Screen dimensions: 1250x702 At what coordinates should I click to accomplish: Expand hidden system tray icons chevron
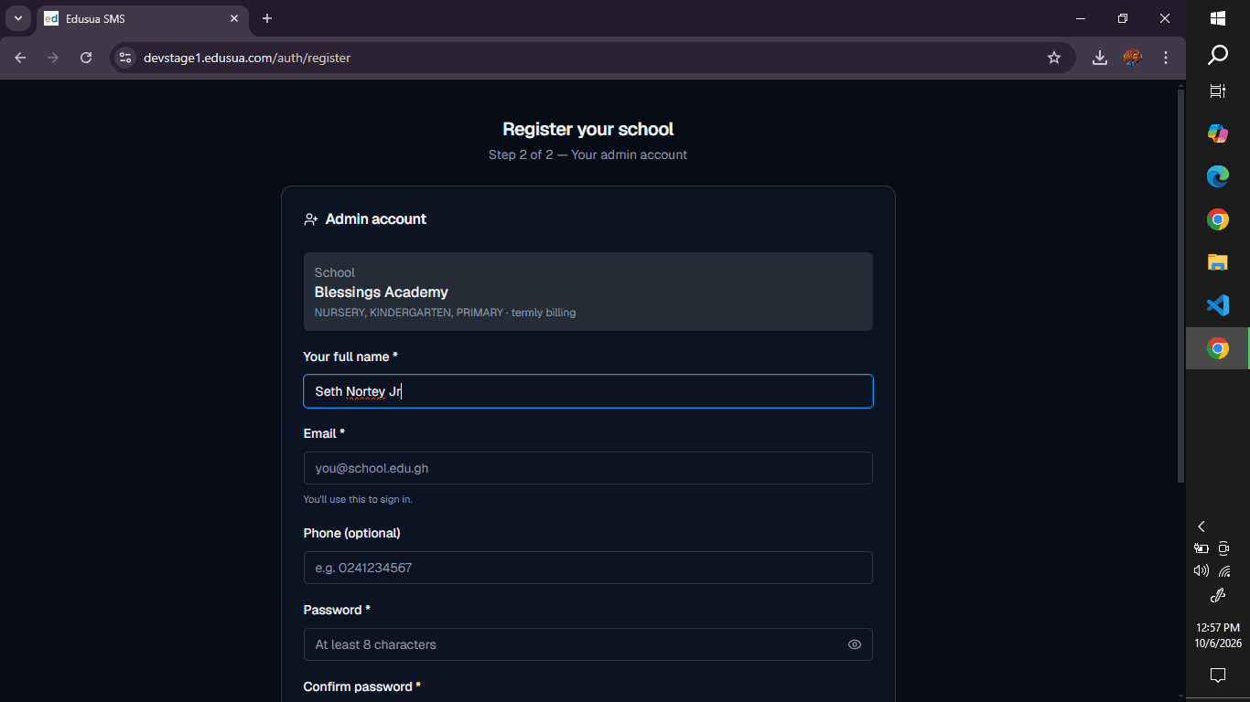pyautogui.click(x=1202, y=526)
